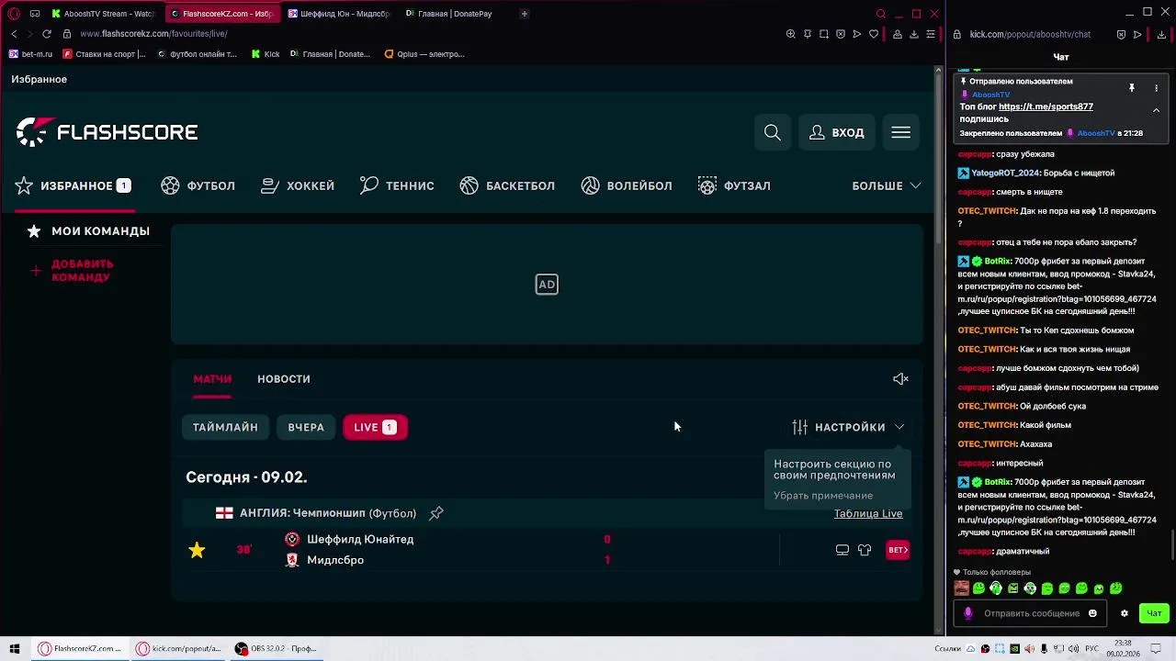
Task: Click the АНГЛИЯ: Чемпионшип league header
Action: 328,513
